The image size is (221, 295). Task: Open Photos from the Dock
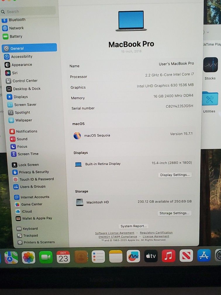29,257
